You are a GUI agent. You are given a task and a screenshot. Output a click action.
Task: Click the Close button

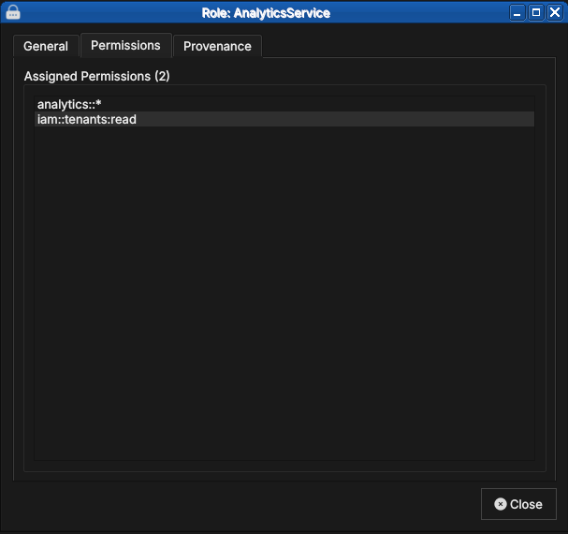(x=518, y=504)
